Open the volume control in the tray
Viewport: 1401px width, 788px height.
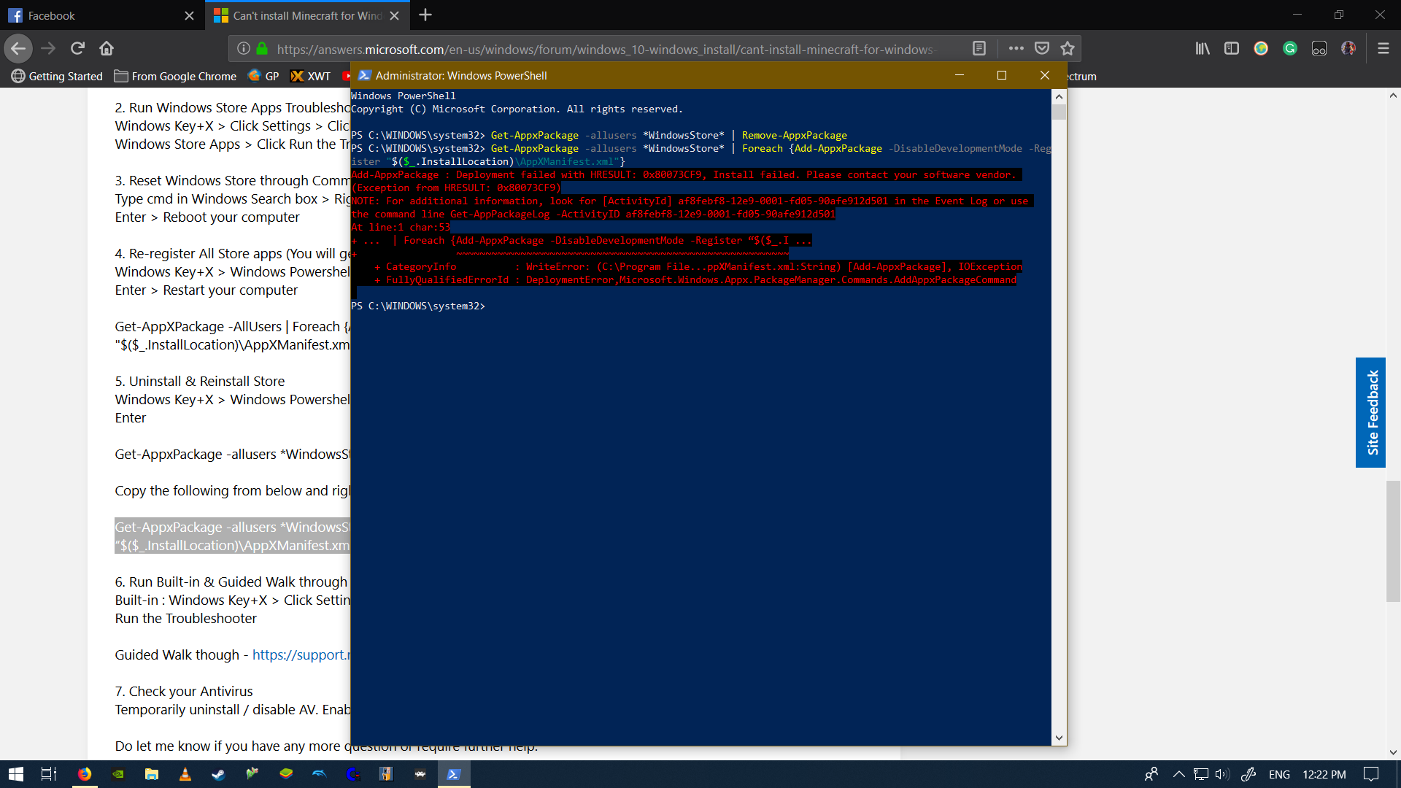pos(1222,774)
